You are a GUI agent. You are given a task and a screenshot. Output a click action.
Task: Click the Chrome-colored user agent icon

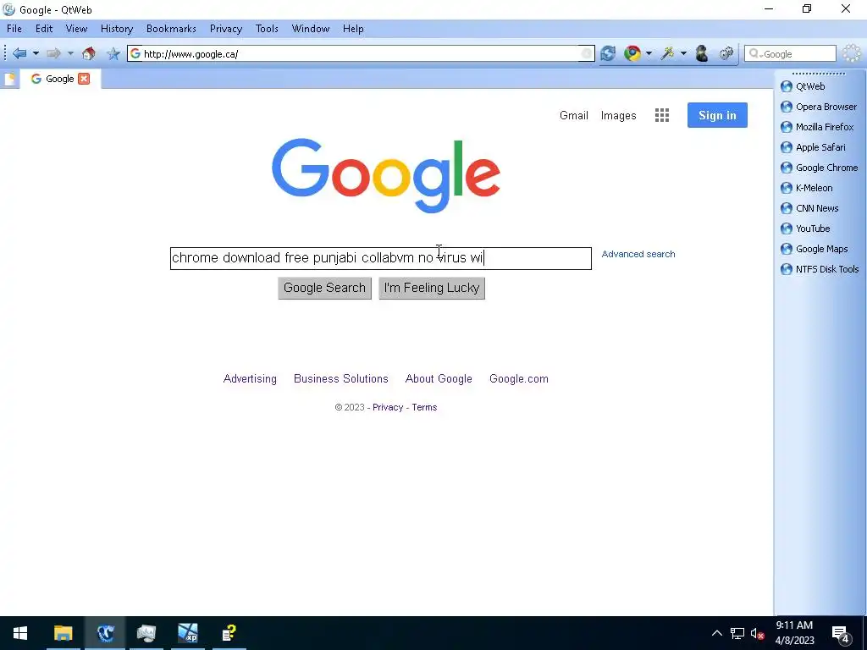(632, 53)
